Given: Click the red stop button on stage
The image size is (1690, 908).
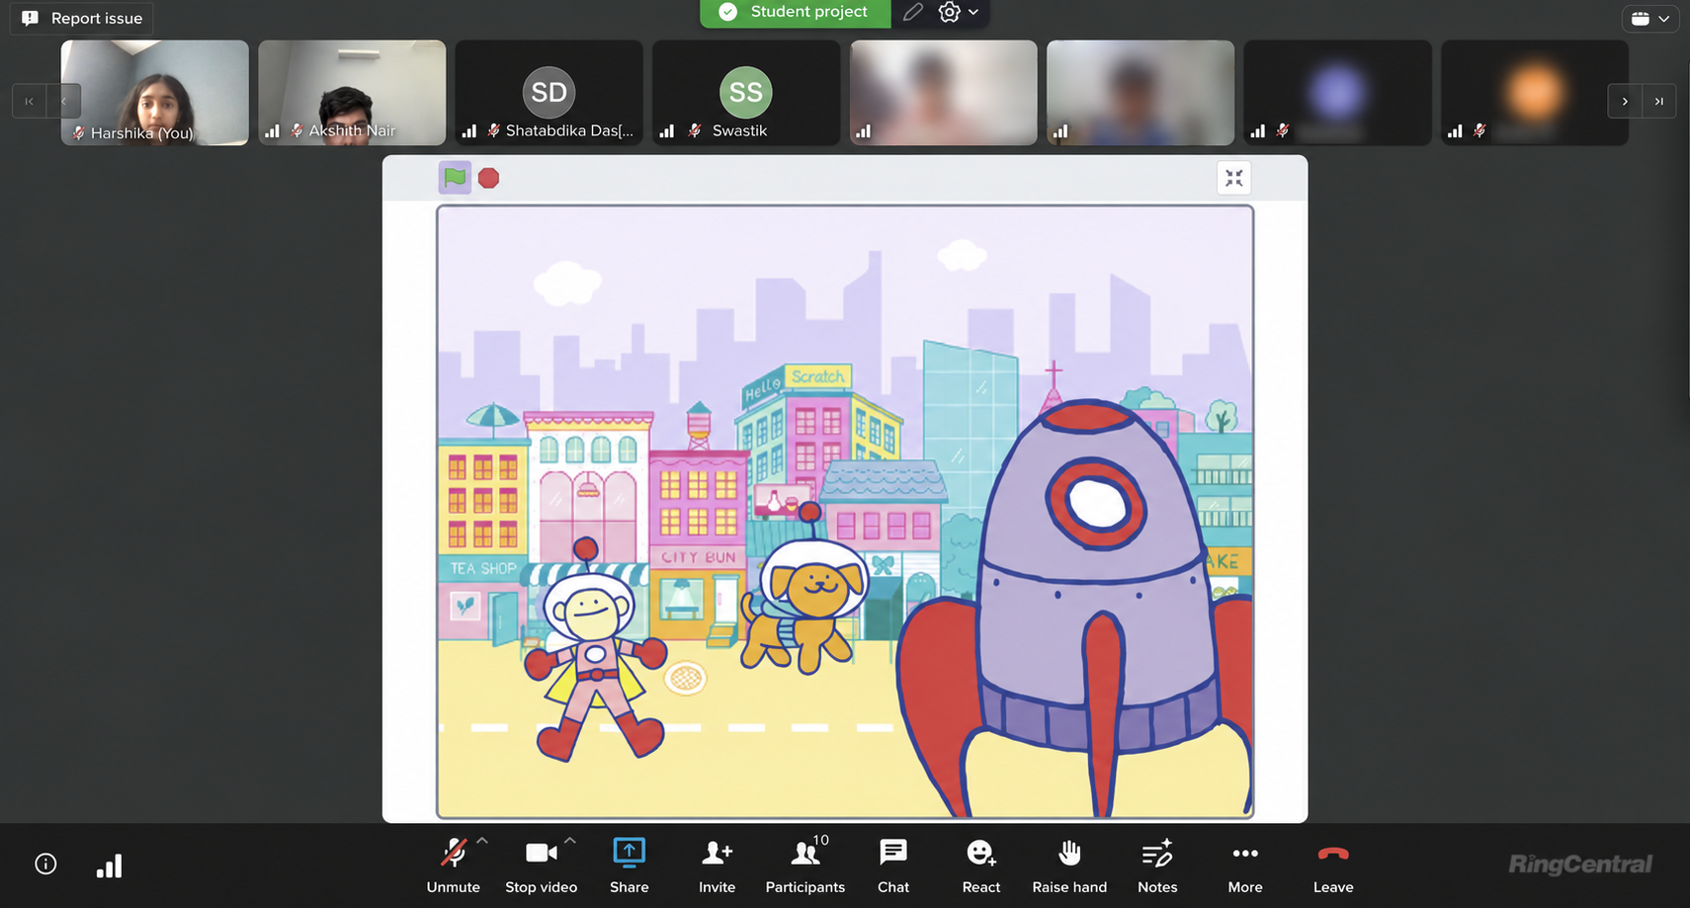Looking at the screenshot, I should (488, 178).
